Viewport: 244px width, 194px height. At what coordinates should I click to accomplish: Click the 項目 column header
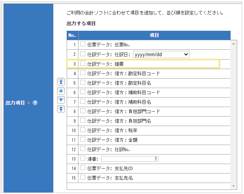(154, 35)
